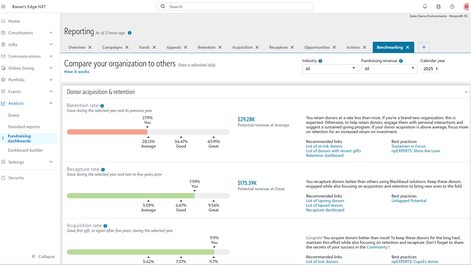The width and height of the screenshot is (471, 265).
Task: Open the notifications bell
Action: click(x=425, y=7)
